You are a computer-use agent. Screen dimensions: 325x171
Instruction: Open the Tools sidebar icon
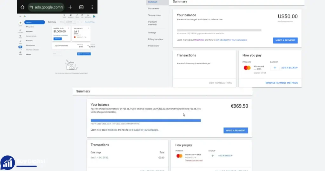[20, 42]
